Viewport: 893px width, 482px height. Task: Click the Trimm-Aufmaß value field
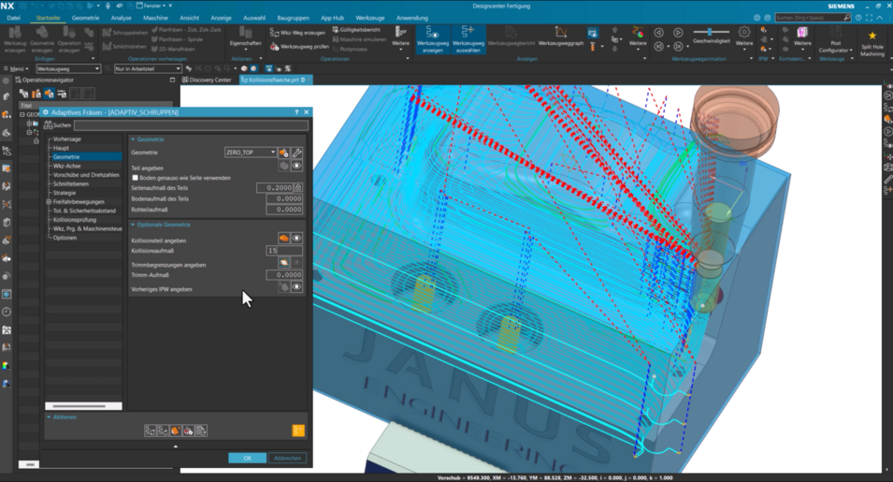[x=284, y=274]
